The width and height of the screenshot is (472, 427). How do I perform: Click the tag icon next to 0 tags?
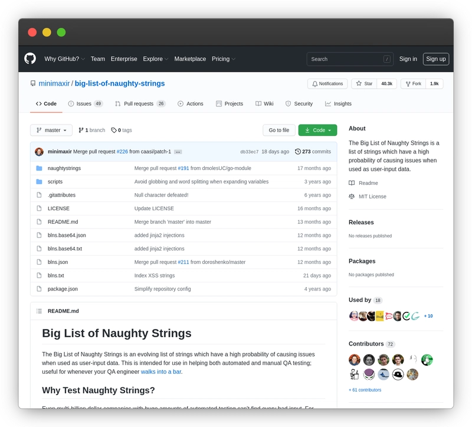pos(114,130)
